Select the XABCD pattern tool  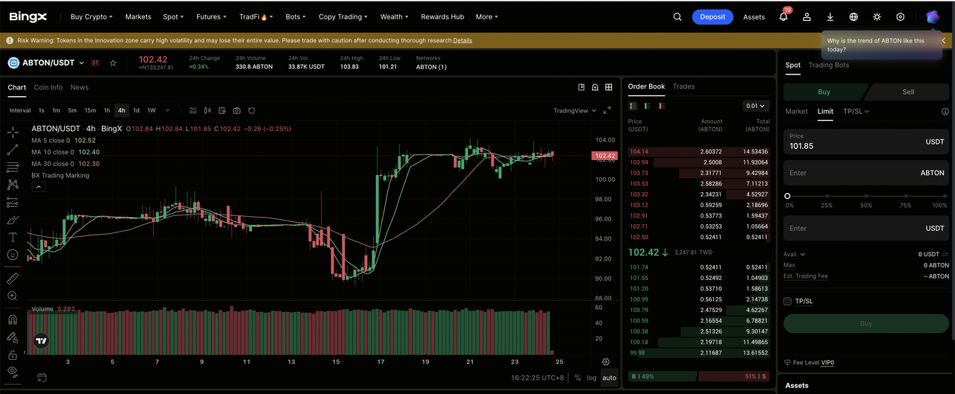[13, 184]
